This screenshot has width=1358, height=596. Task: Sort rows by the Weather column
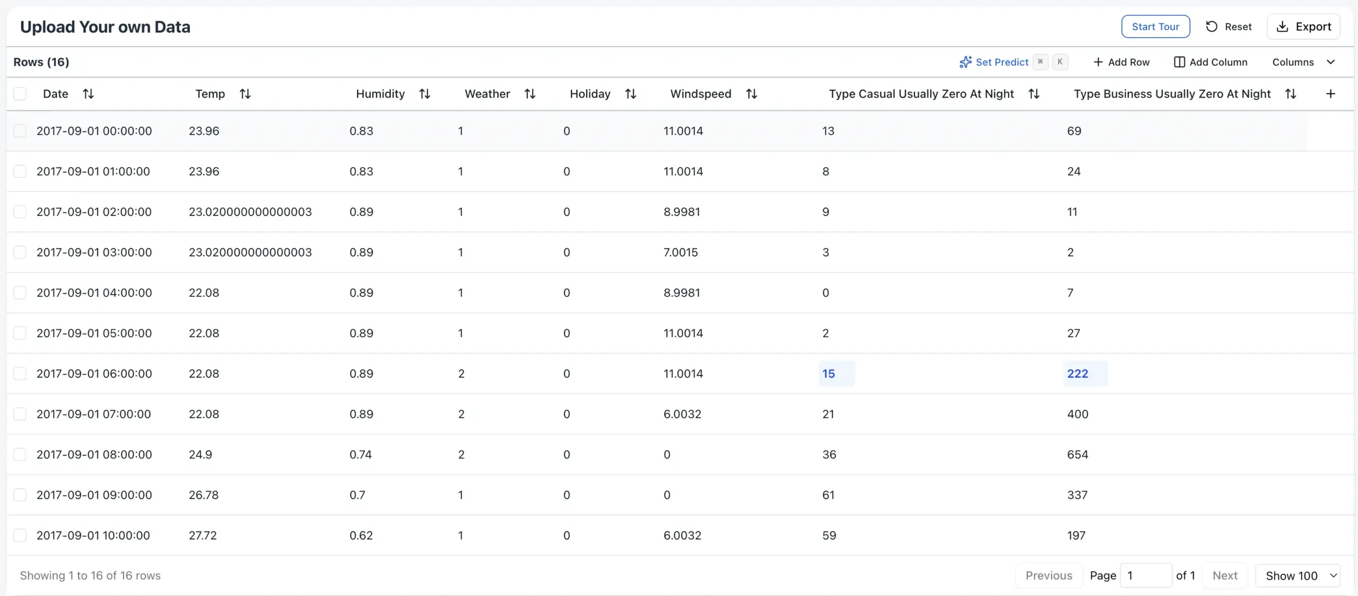(529, 94)
